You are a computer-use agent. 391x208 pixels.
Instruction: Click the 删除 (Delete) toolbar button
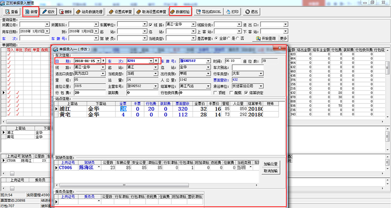(65, 12)
